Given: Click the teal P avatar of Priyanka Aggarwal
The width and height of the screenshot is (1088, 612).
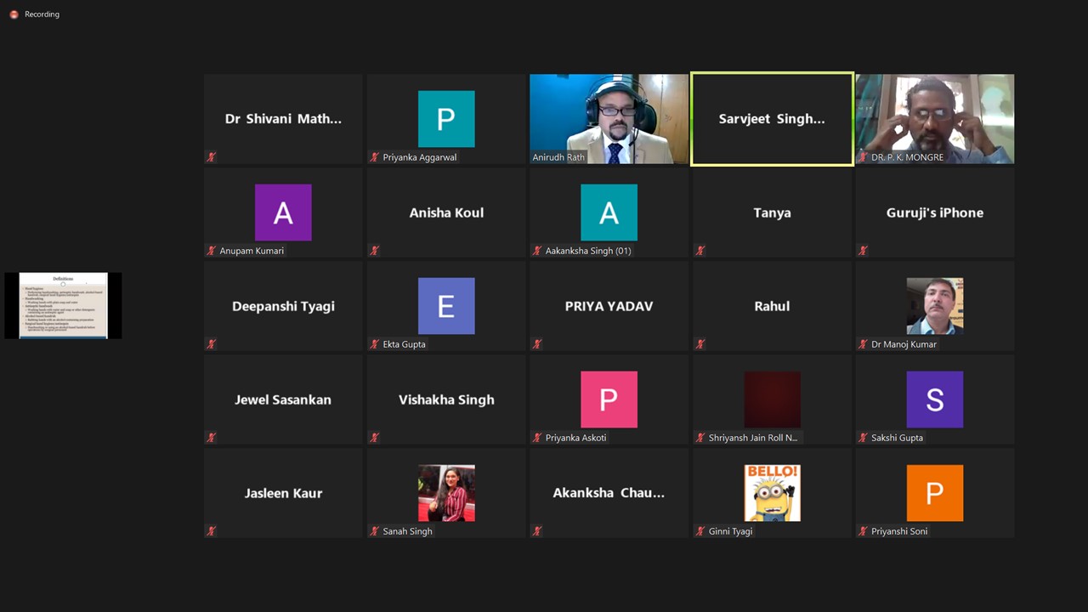Looking at the screenshot, I should pyautogui.click(x=446, y=119).
